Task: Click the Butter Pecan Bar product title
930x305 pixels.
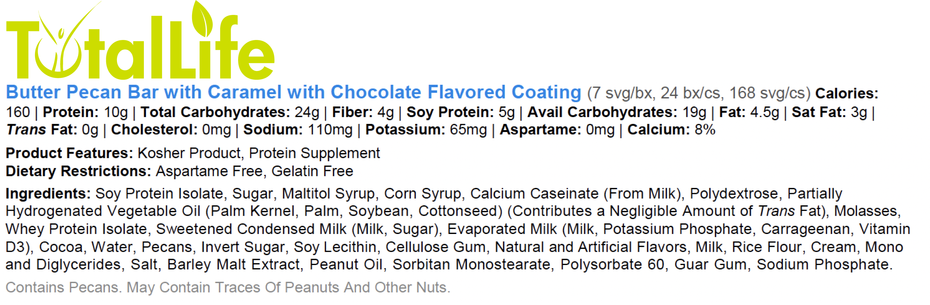Action: coord(293,92)
